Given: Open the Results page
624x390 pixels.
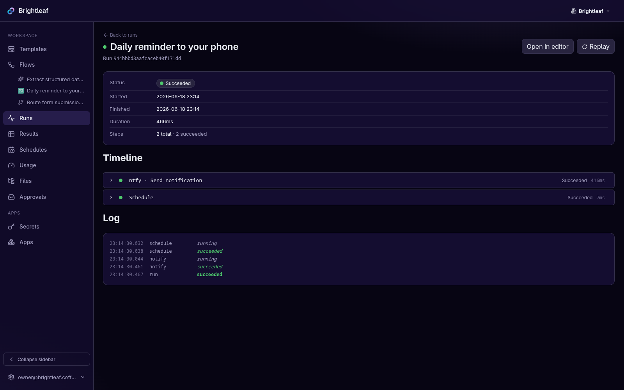Looking at the screenshot, I should click(46, 134).
